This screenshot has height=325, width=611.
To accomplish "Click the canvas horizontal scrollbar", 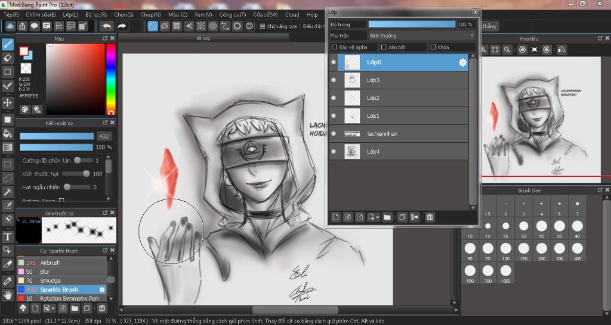I will pyautogui.click(x=295, y=310).
